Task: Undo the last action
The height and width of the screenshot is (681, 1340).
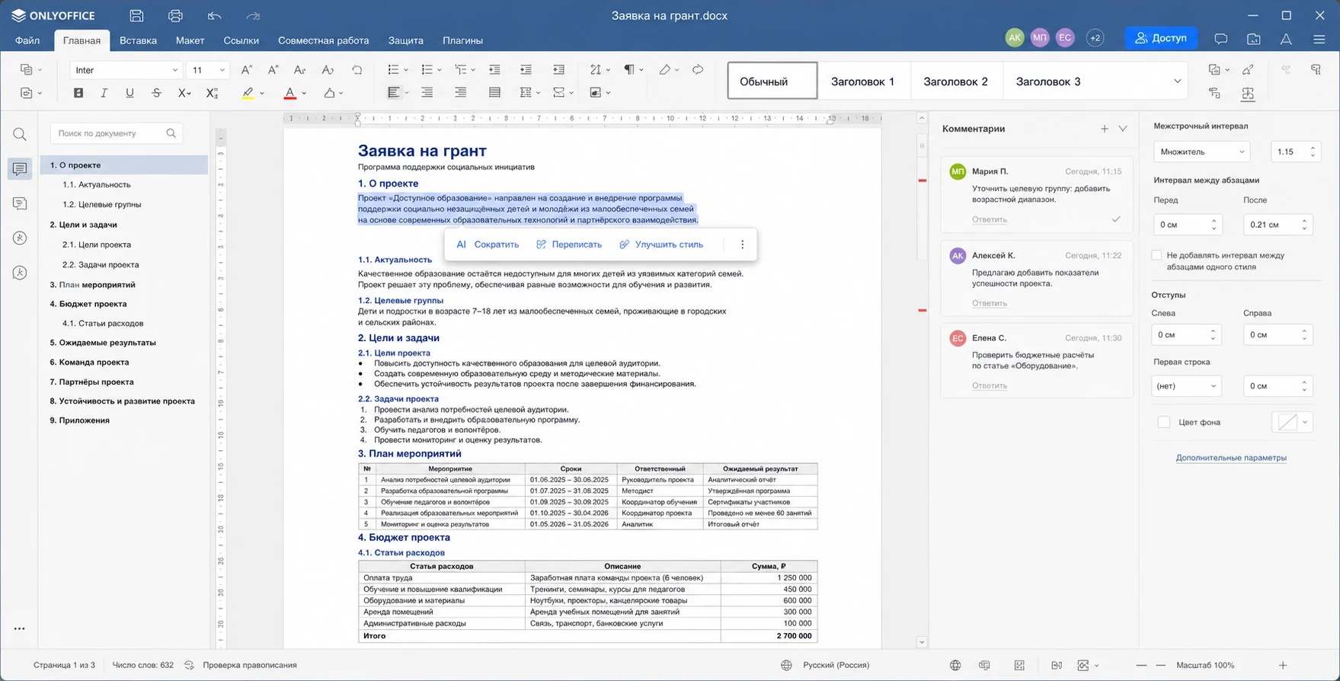Action: pos(215,15)
